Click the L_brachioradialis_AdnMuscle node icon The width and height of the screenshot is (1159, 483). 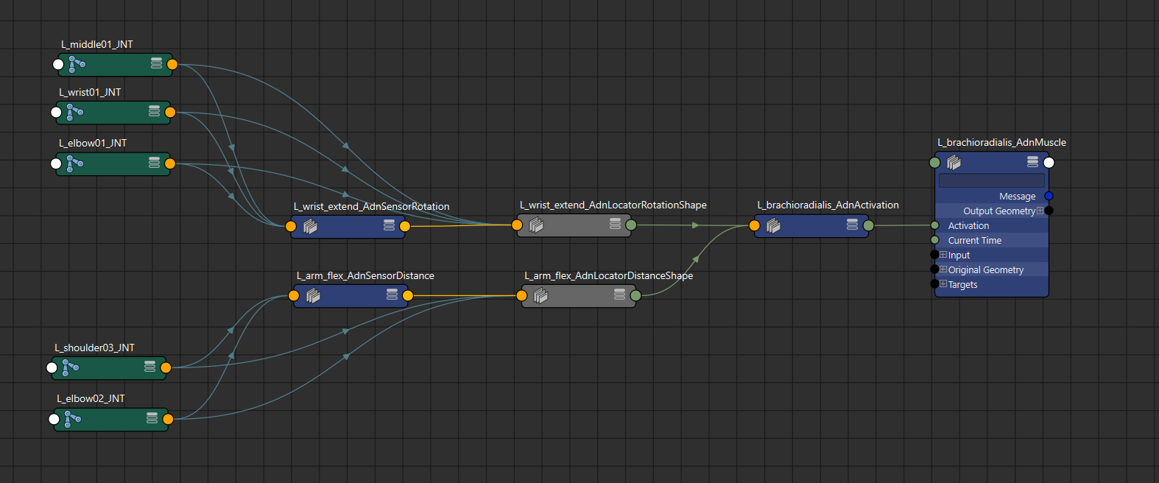[954, 163]
